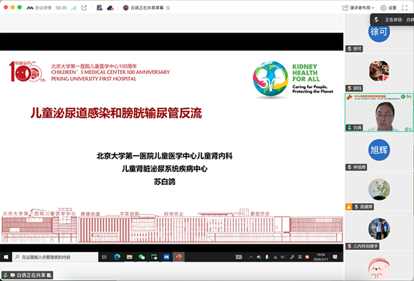Click the sharer avatar beside 白鸽正在共享屏幕

tap(126, 8)
